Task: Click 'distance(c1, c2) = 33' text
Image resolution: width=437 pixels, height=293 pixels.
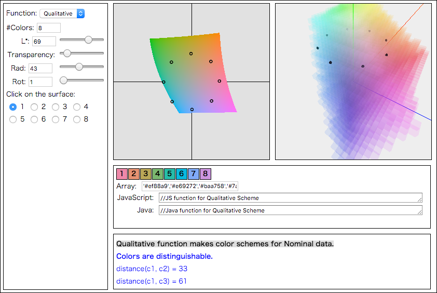Action: [x=152, y=269]
